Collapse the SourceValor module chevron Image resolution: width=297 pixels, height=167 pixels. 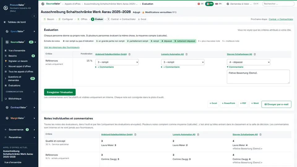(35, 42)
